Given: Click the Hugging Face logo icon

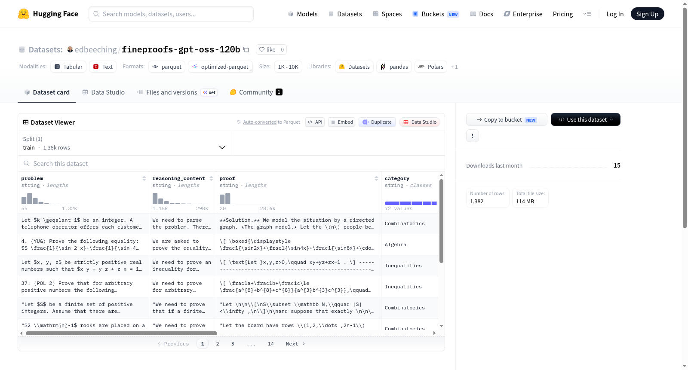Looking at the screenshot, I should (24, 14).
